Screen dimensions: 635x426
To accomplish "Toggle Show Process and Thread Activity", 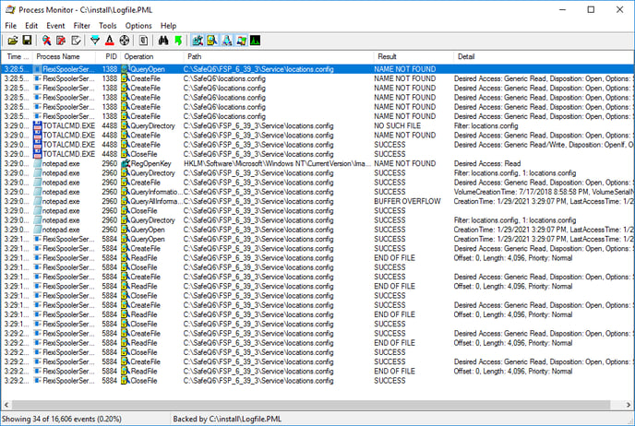I will pos(242,41).
